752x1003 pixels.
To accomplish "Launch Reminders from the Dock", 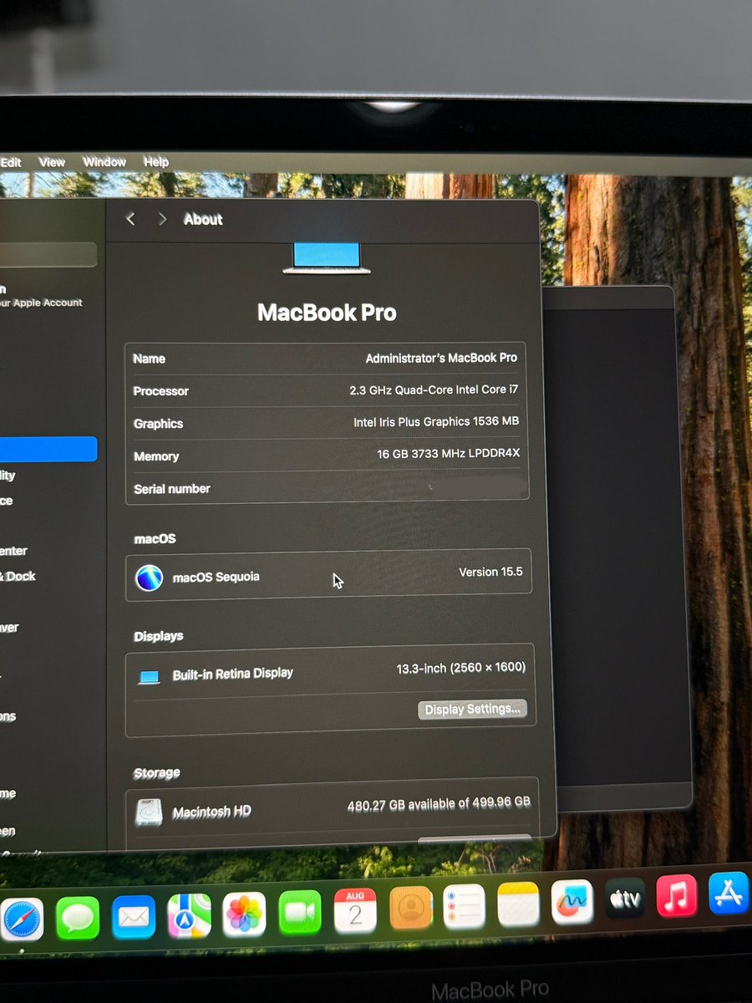I will point(465,905).
